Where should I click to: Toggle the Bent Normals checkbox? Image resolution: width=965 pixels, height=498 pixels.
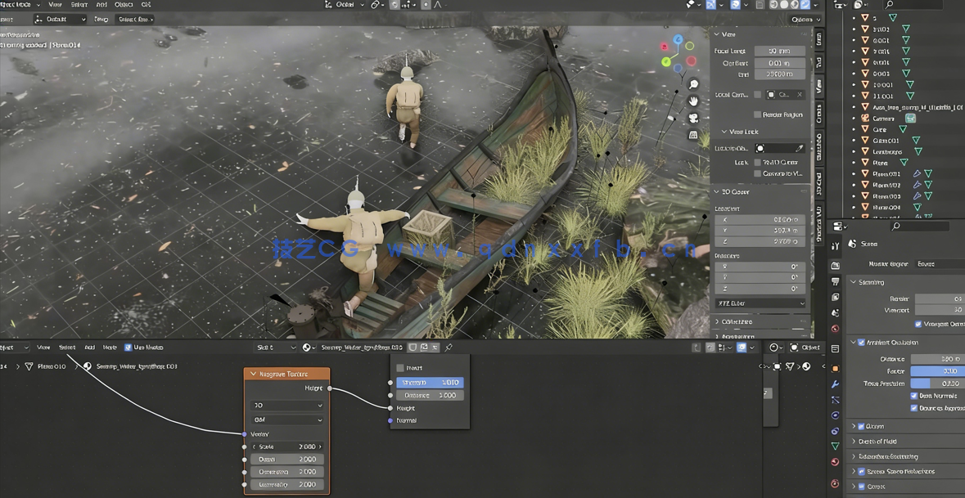coord(913,396)
